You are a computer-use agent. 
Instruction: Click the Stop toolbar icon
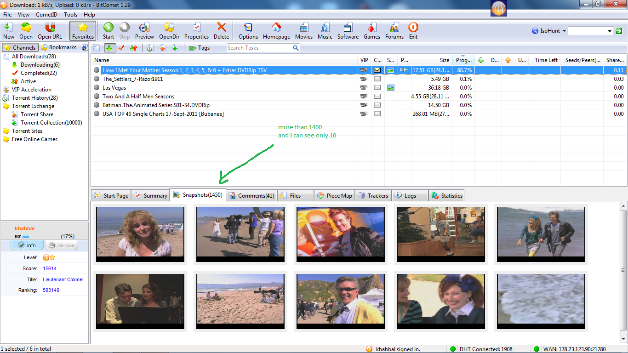click(125, 31)
